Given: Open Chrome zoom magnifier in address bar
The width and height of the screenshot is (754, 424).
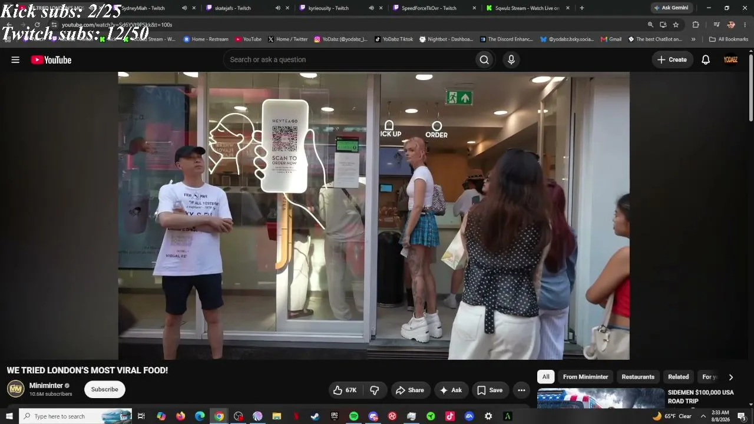Looking at the screenshot, I should click(x=650, y=25).
